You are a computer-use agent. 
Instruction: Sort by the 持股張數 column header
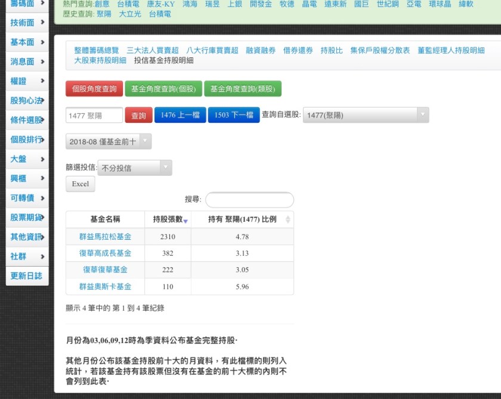tap(168, 219)
